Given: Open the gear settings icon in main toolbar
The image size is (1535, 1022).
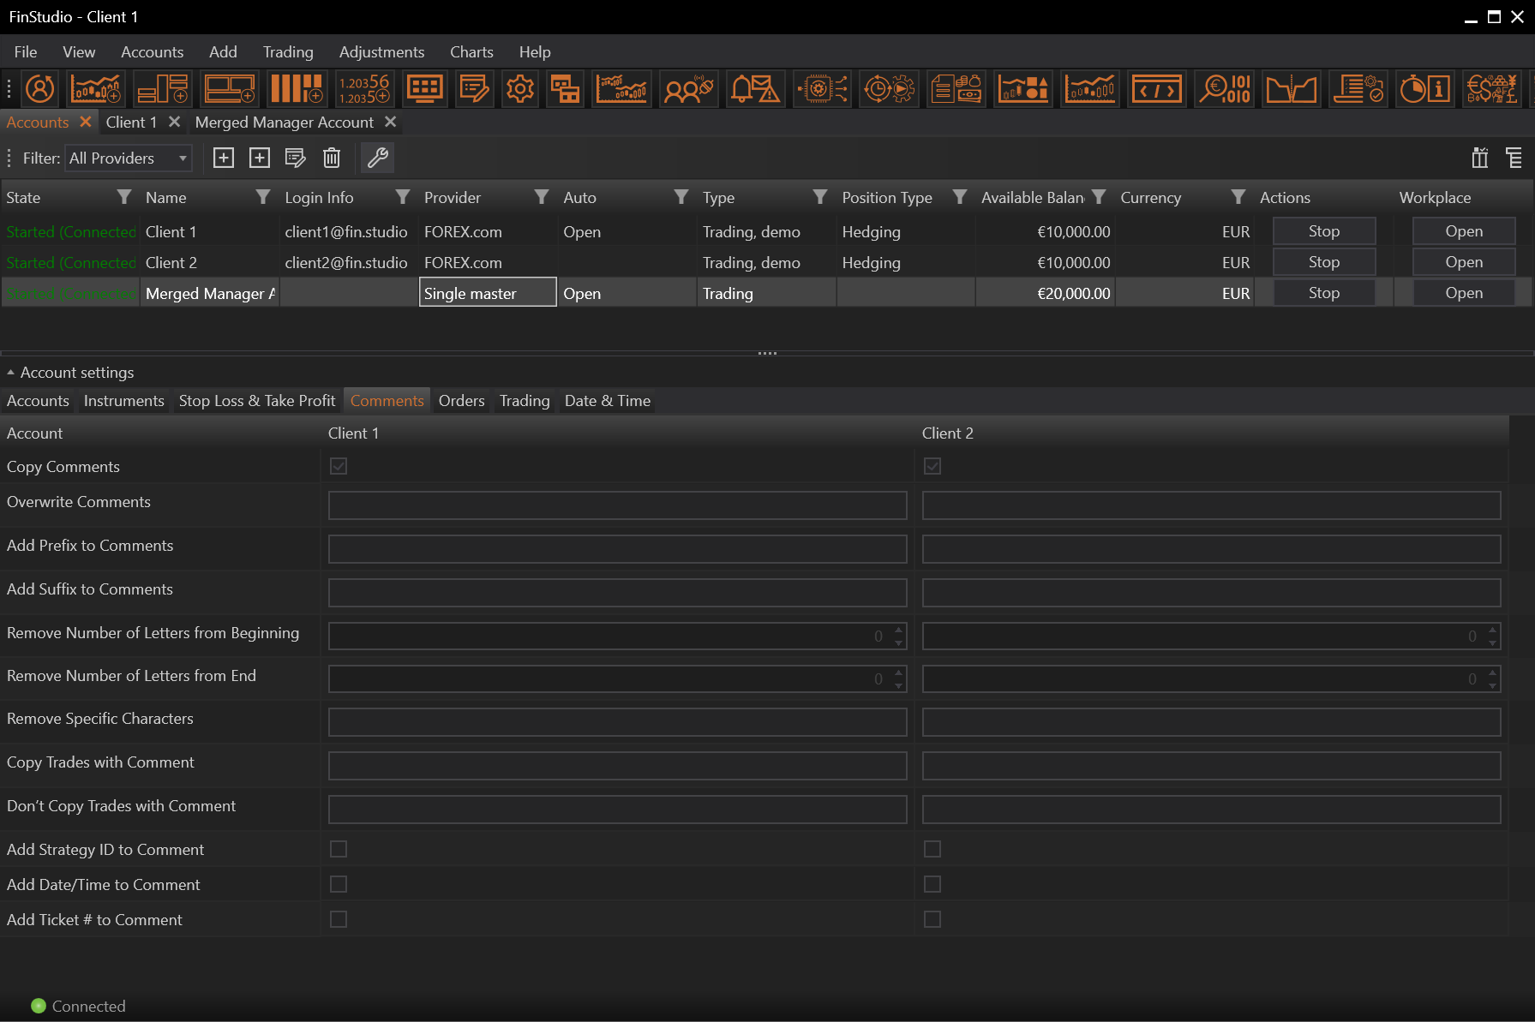Looking at the screenshot, I should pyautogui.click(x=519, y=88).
